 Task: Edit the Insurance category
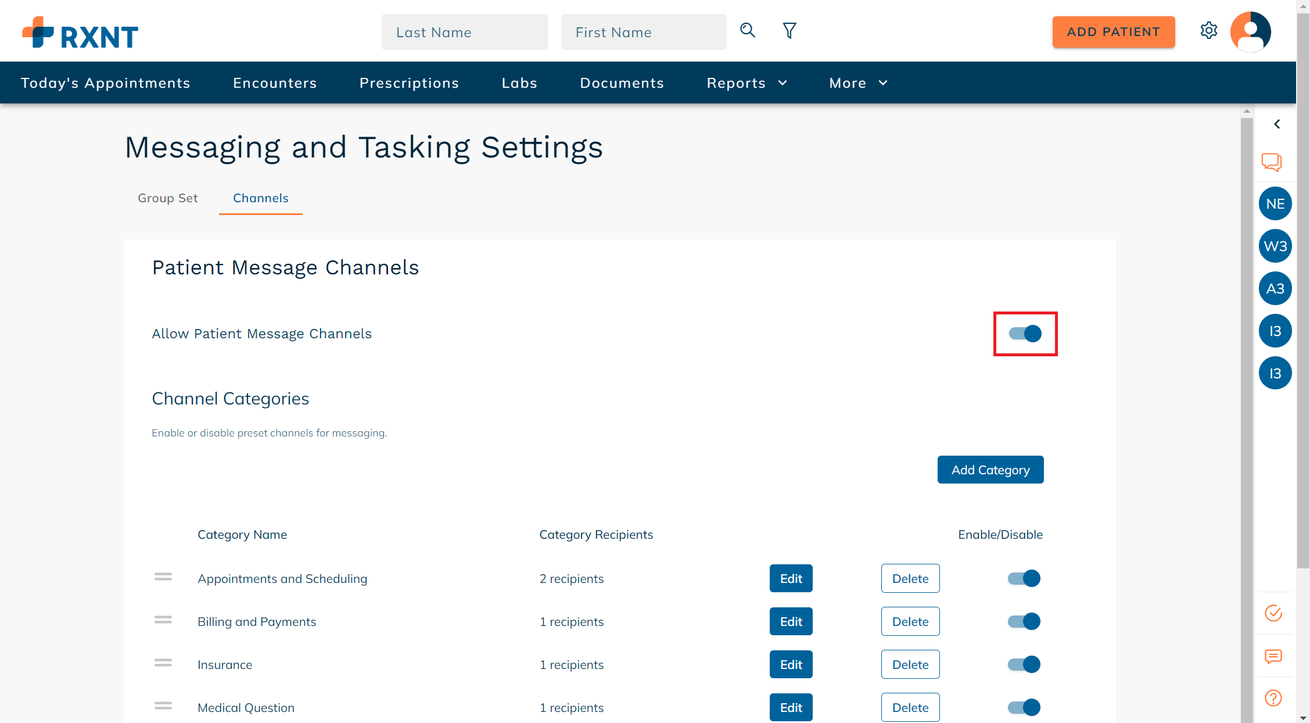[791, 664]
